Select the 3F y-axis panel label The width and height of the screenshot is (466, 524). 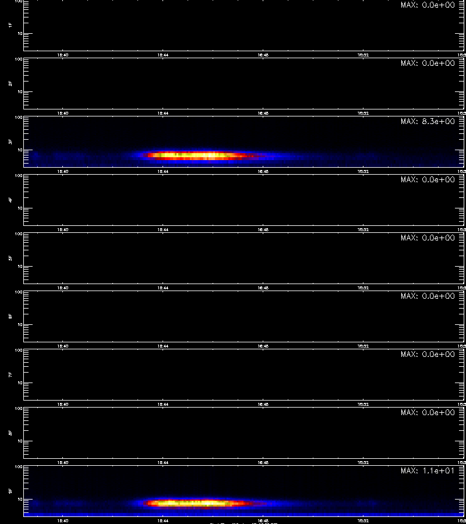pyautogui.click(x=10, y=141)
